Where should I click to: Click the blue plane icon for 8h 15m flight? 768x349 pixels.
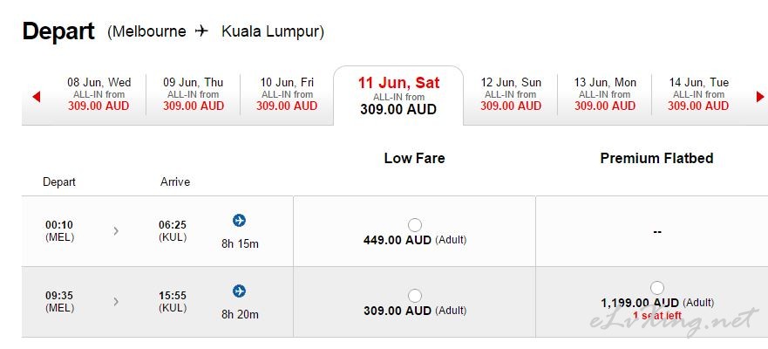tap(239, 221)
